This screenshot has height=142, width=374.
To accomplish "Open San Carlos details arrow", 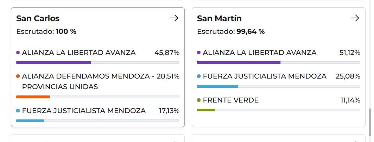I will [x=174, y=18].
